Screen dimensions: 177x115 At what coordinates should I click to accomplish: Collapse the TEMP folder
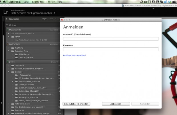(x=9, y=37)
